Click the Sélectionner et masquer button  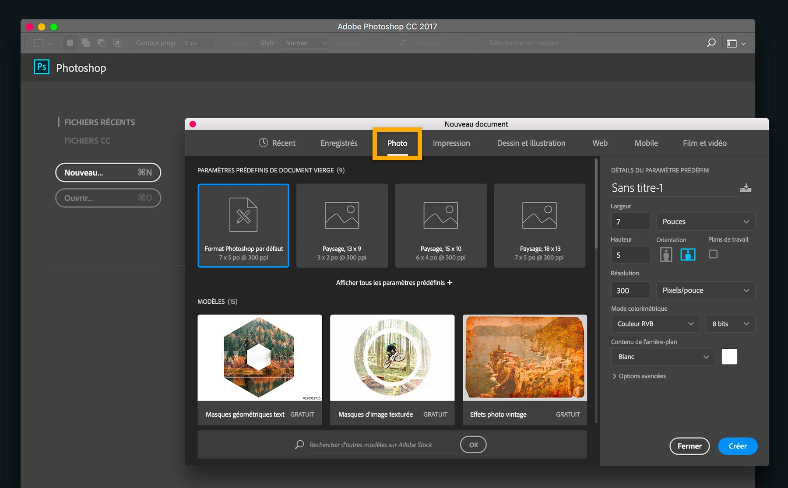pos(525,43)
